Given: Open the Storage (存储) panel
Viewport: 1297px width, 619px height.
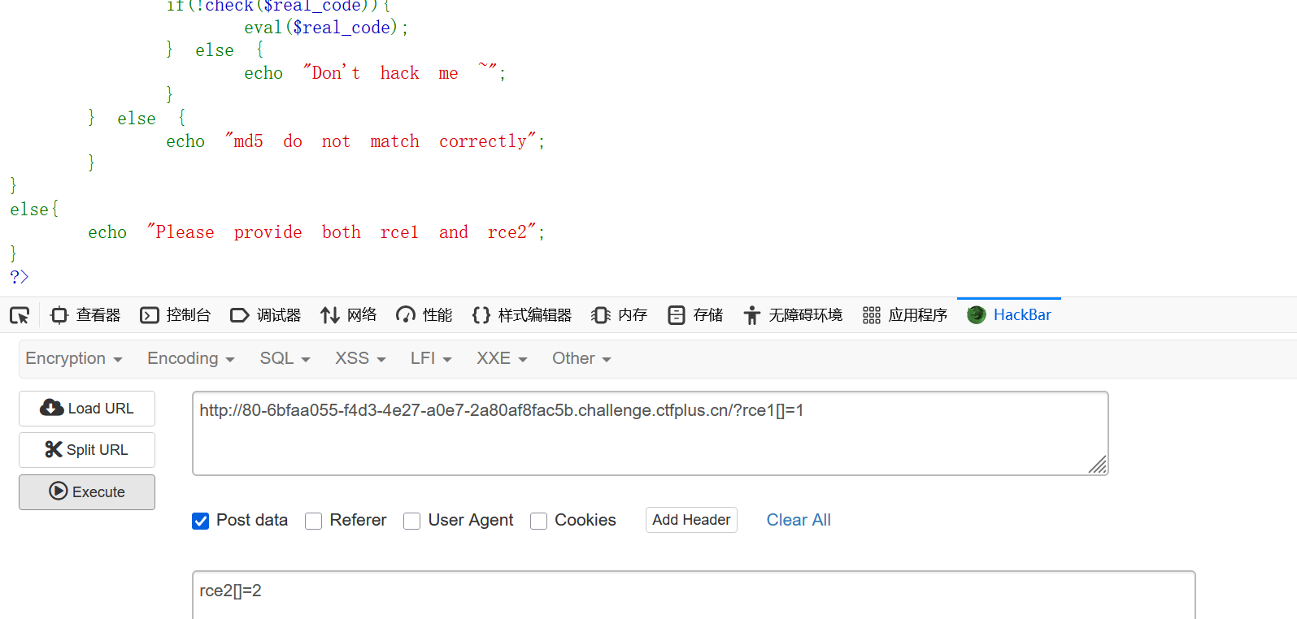Looking at the screenshot, I should (x=695, y=315).
